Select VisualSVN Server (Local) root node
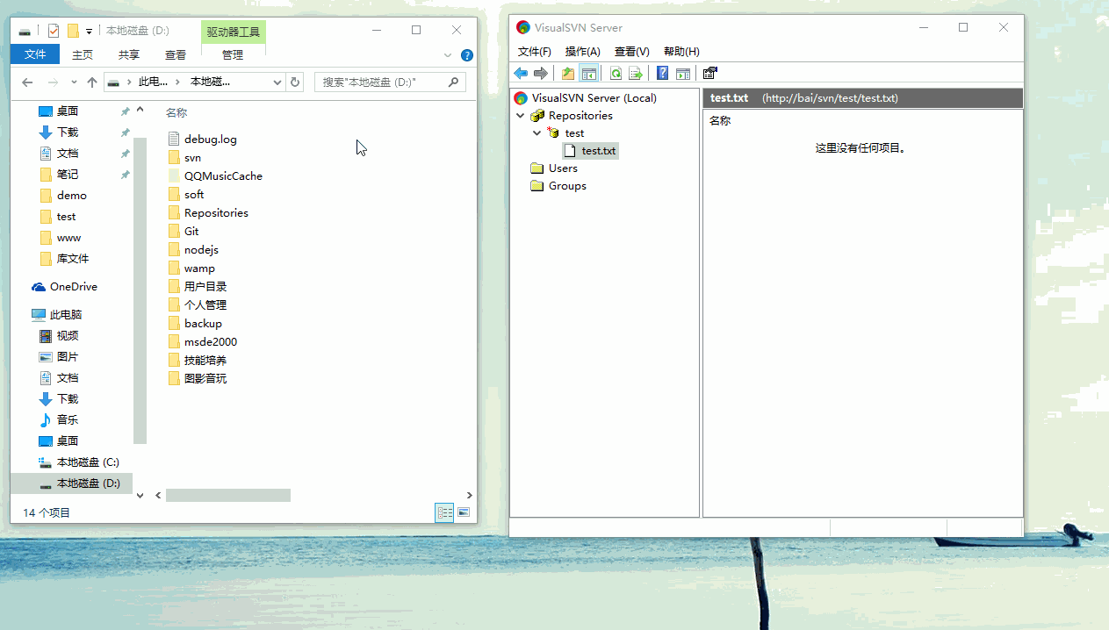1109x630 pixels. point(594,98)
